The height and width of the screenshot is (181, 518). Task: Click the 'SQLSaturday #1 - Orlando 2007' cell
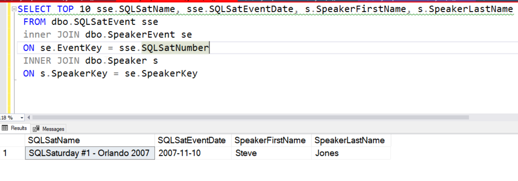click(90, 153)
